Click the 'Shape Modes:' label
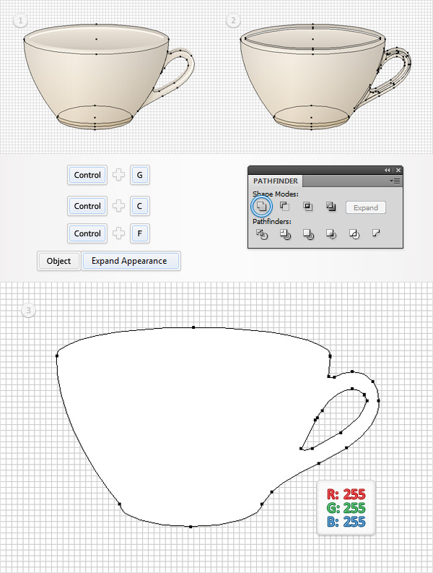 click(275, 194)
